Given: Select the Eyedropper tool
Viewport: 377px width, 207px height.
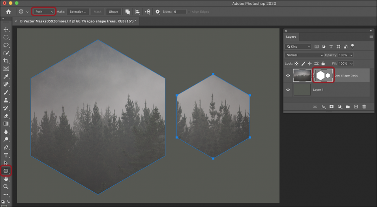Looking at the screenshot, I should click(x=6, y=76).
